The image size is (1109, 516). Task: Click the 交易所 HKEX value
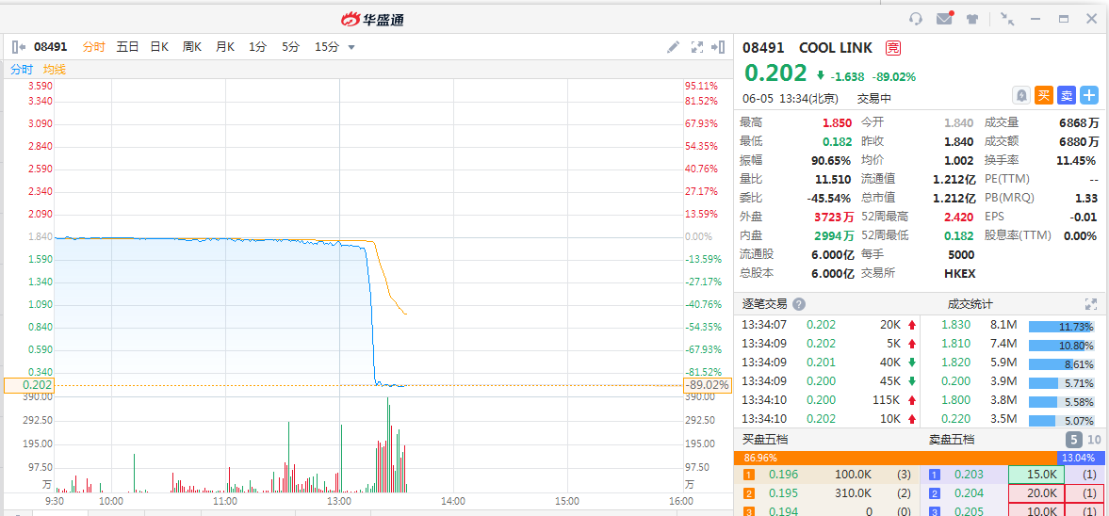959,273
